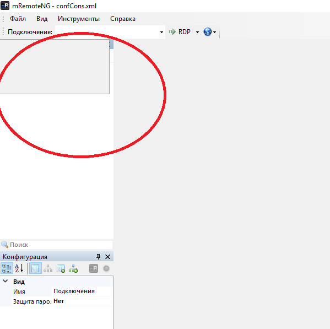
Task: Click the Нет password protection value
Action: tap(59, 301)
